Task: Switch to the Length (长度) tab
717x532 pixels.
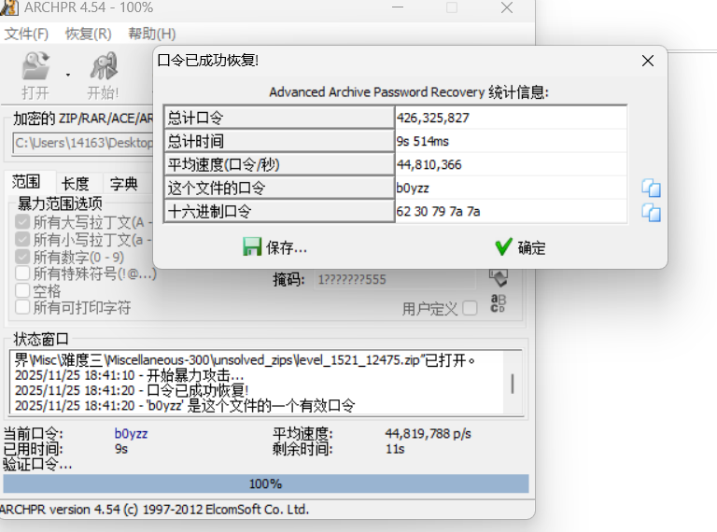Action: [76, 184]
